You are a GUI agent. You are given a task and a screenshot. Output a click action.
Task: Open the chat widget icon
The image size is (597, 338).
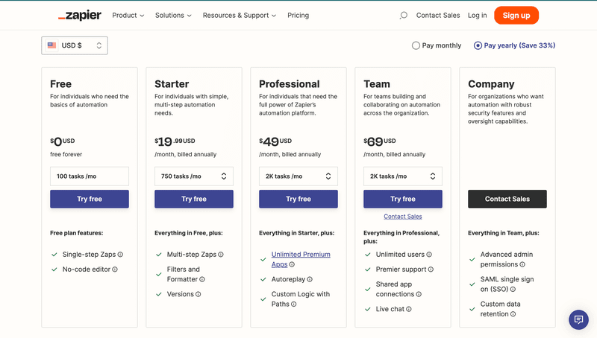point(578,319)
